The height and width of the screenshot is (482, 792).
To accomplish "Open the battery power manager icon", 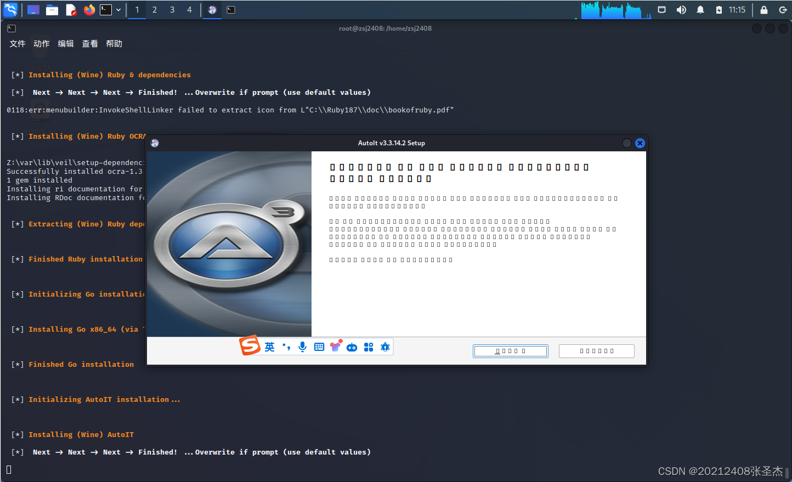I will click(x=719, y=10).
